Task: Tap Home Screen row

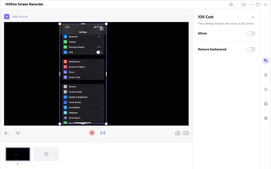Action: (x=83, y=102)
